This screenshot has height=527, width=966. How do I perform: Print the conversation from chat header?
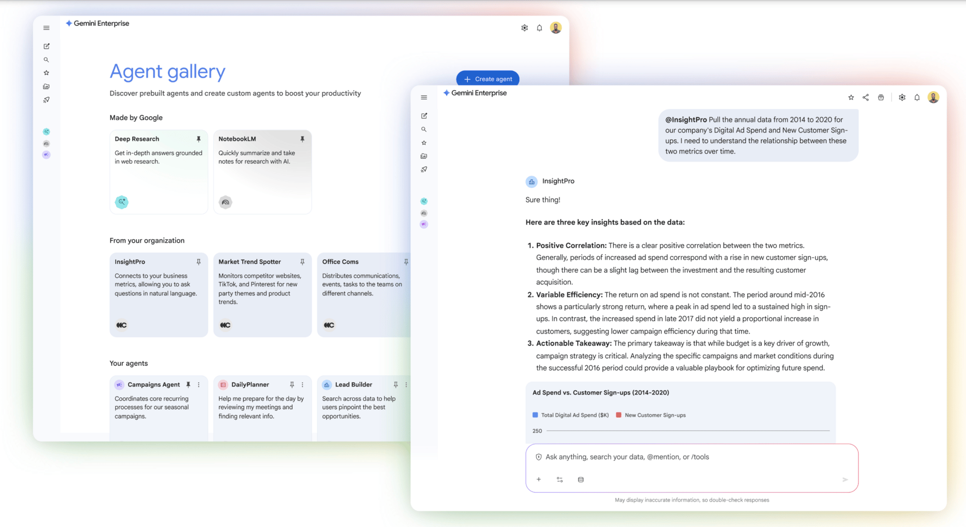pos(881,97)
